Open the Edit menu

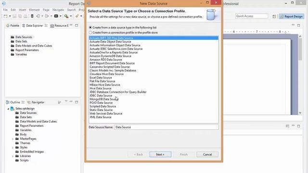pos(13,10)
